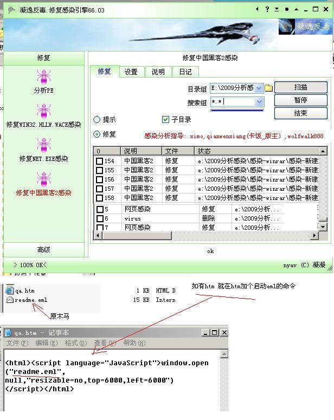Click the virus entry in row 6
Screen dimensions: 334x420
click(132, 218)
